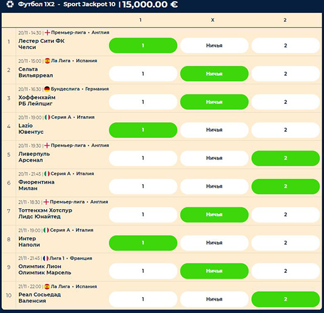Pick away win for Интер vs Наполи

click(286, 243)
